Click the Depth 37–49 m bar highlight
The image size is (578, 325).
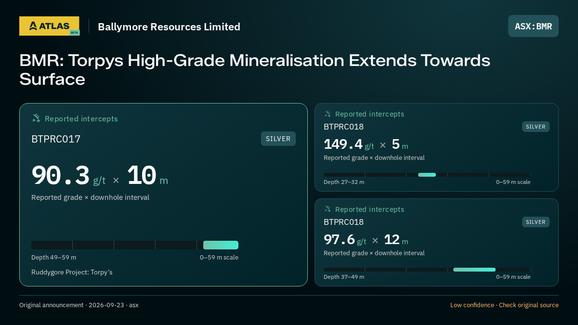click(x=474, y=270)
